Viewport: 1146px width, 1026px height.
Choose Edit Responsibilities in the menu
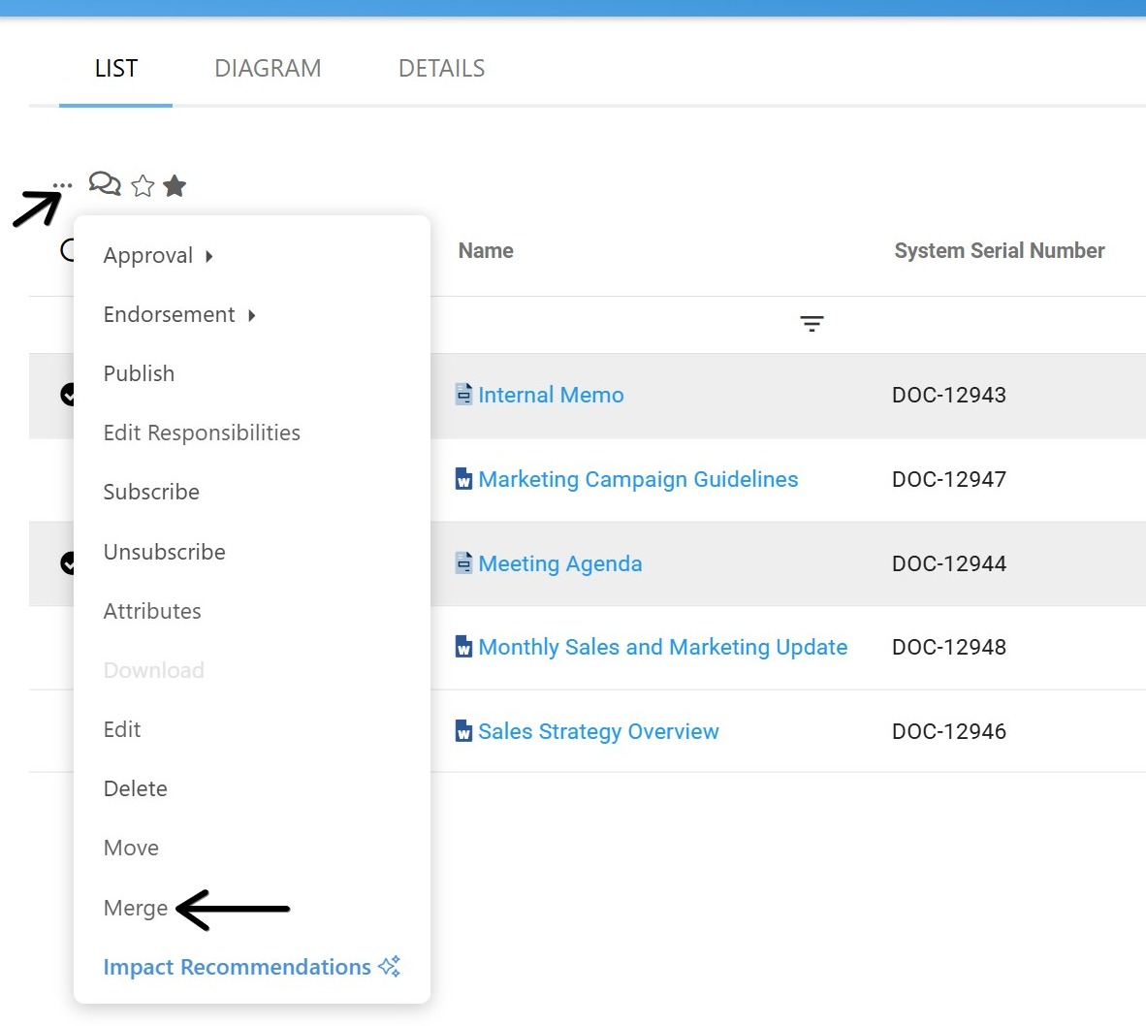(x=202, y=433)
